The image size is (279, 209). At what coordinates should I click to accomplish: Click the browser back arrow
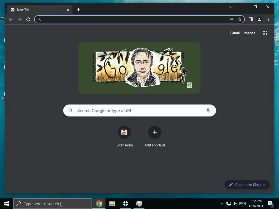(11, 19)
